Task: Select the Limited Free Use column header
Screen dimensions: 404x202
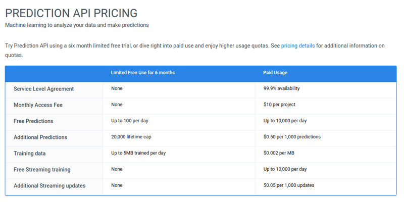Action: tap(142, 73)
